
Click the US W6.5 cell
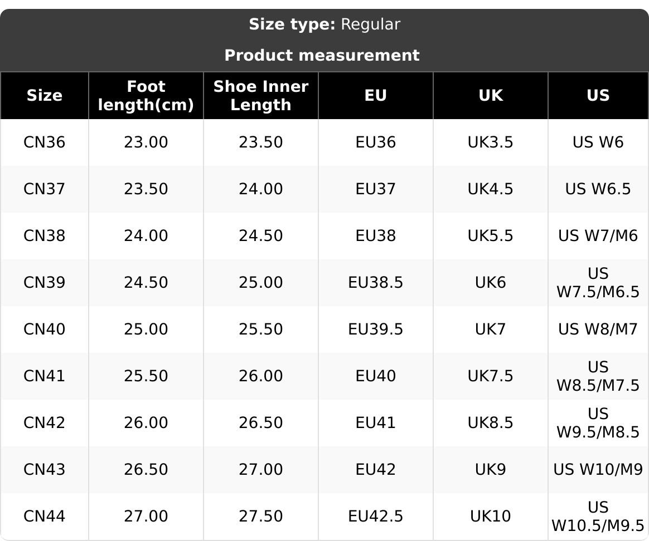[598, 189]
